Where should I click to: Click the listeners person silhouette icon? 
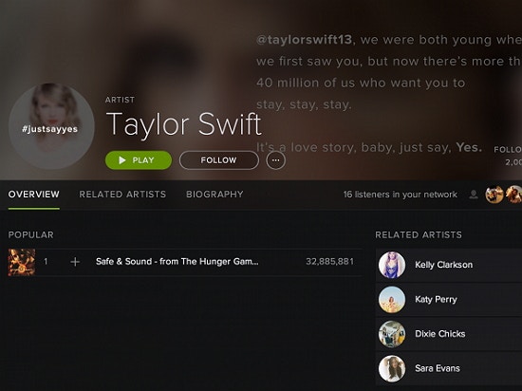pyautogui.click(x=474, y=195)
